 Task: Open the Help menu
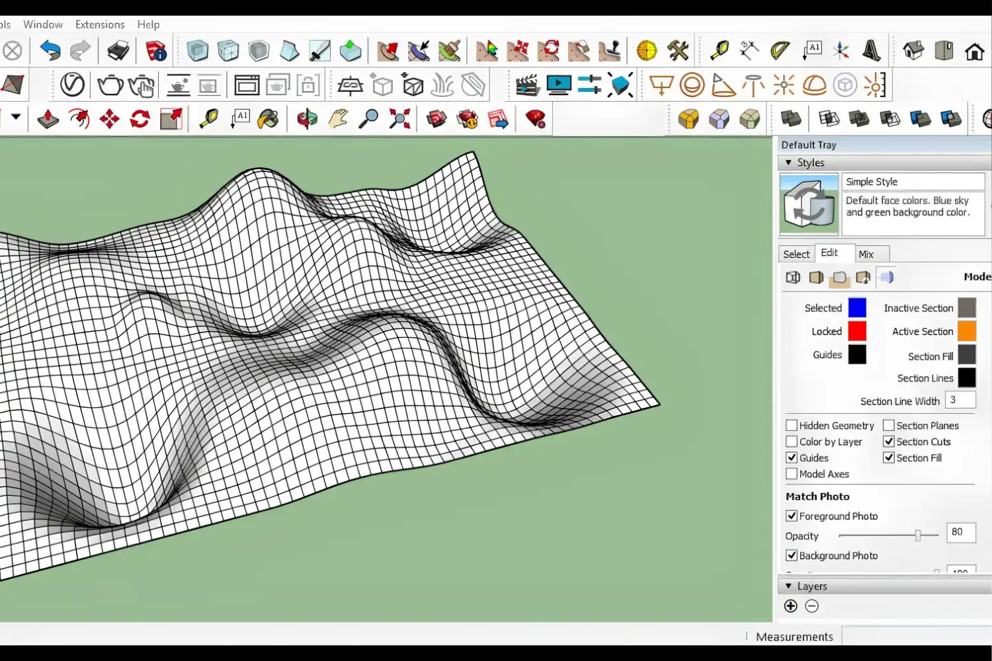[148, 24]
